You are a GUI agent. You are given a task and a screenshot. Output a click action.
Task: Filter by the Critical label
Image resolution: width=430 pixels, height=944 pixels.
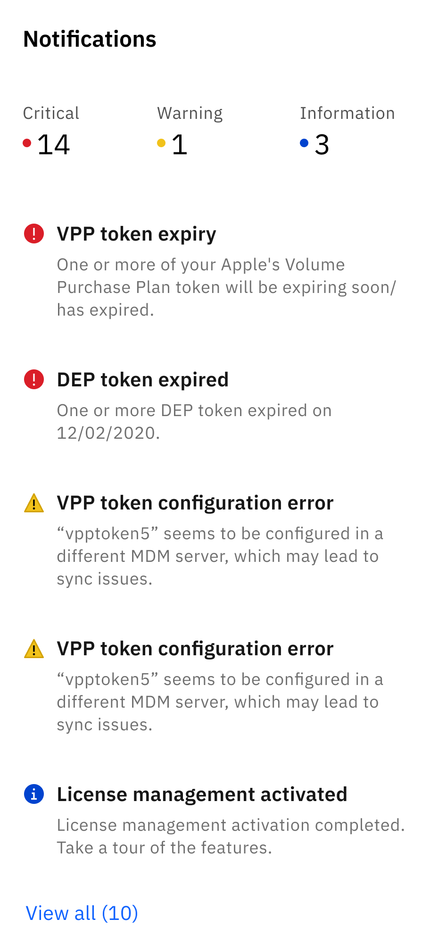51,113
